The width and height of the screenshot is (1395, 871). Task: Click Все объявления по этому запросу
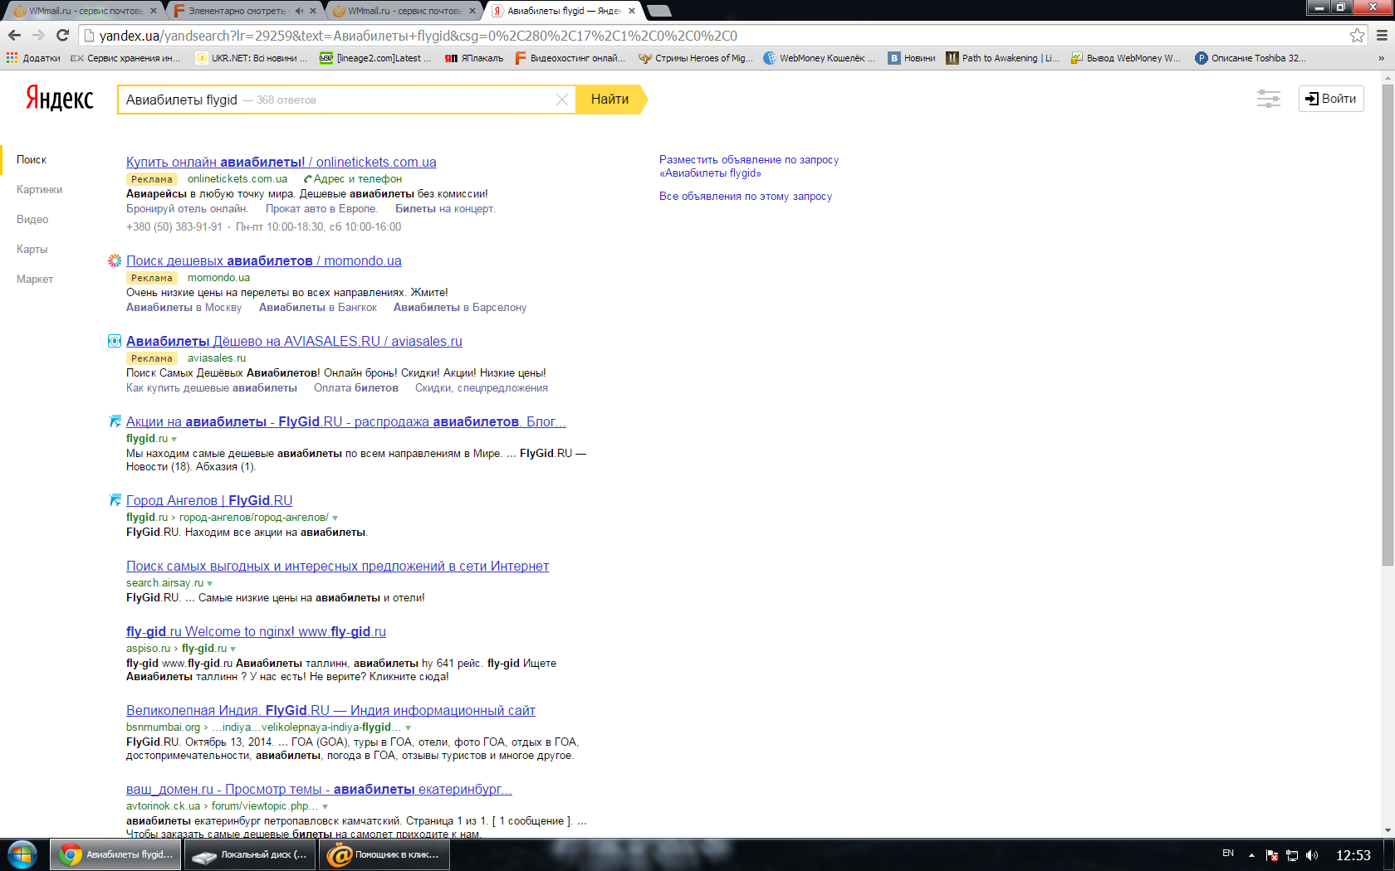[746, 196]
